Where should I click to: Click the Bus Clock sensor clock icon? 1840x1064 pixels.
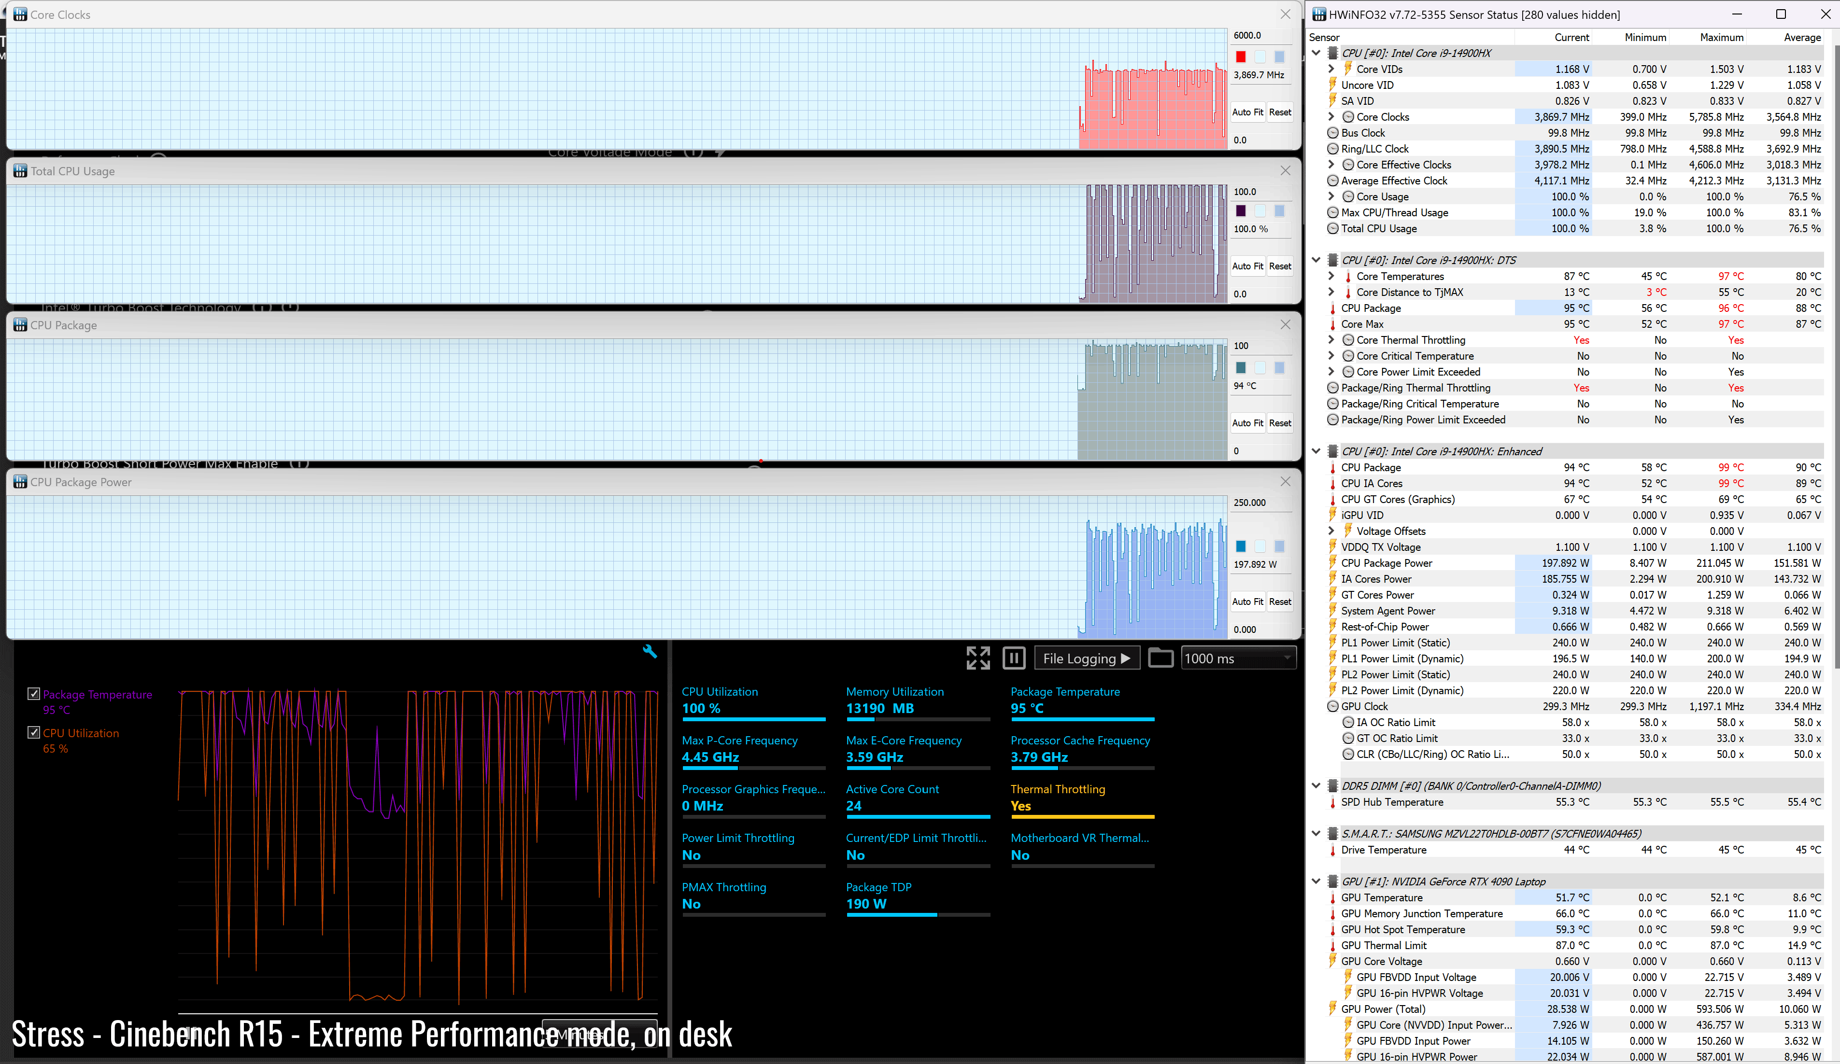(1332, 133)
